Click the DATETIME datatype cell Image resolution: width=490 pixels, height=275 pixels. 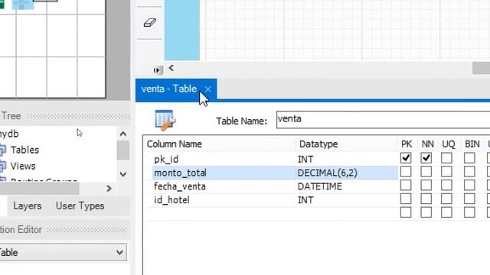pyautogui.click(x=320, y=186)
